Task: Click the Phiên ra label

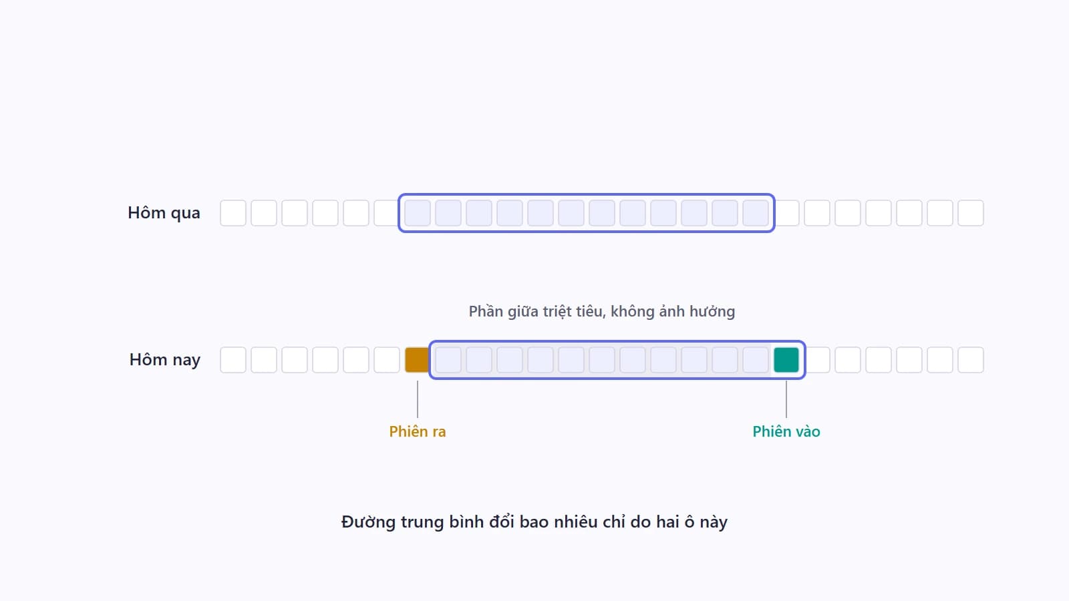Action: click(x=418, y=431)
